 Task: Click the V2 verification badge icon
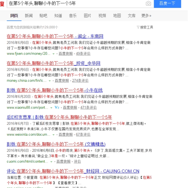tap(57, 107)
